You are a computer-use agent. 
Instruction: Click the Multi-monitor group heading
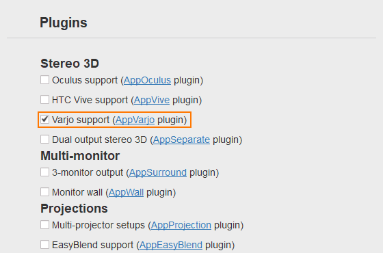point(80,156)
